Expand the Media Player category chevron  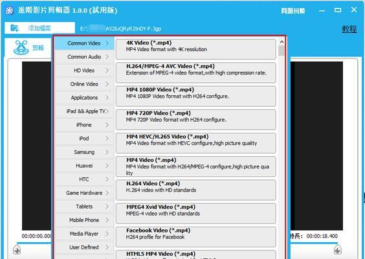[x=107, y=234]
